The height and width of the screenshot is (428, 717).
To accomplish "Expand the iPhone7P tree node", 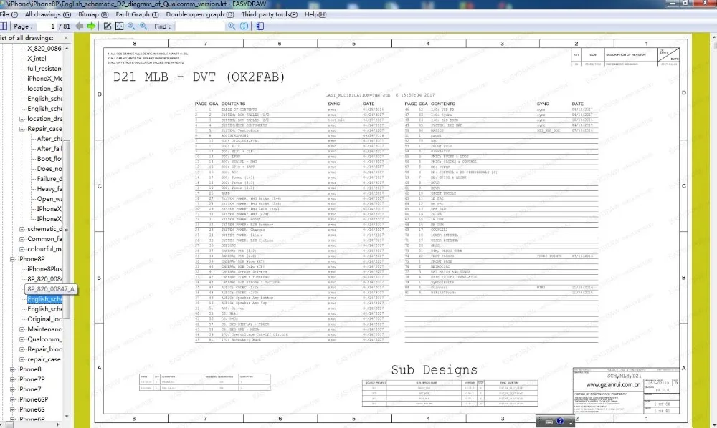I will click(x=12, y=379).
